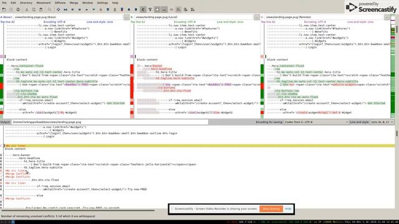This screenshot has height=224, width=399.
Task: Click the Cut scissors icon
Action: click(27, 10)
